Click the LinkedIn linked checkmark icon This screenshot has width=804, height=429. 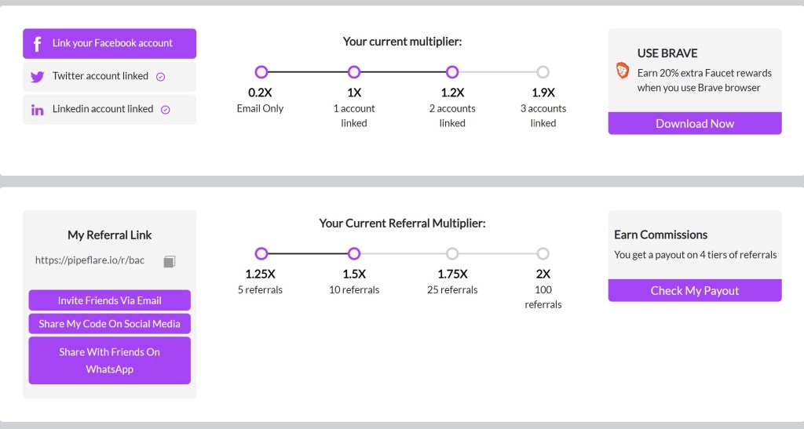(x=166, y=110)
